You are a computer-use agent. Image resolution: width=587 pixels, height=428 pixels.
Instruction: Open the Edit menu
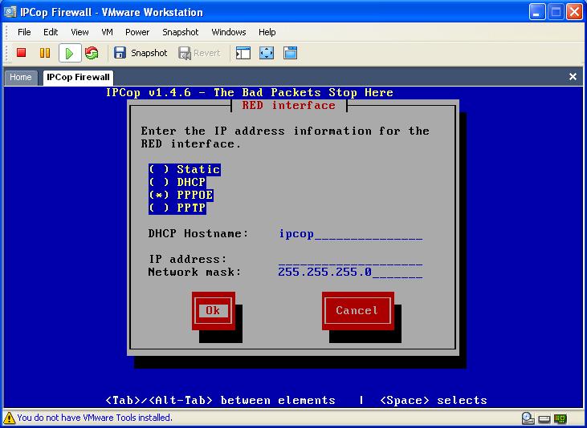51,32
